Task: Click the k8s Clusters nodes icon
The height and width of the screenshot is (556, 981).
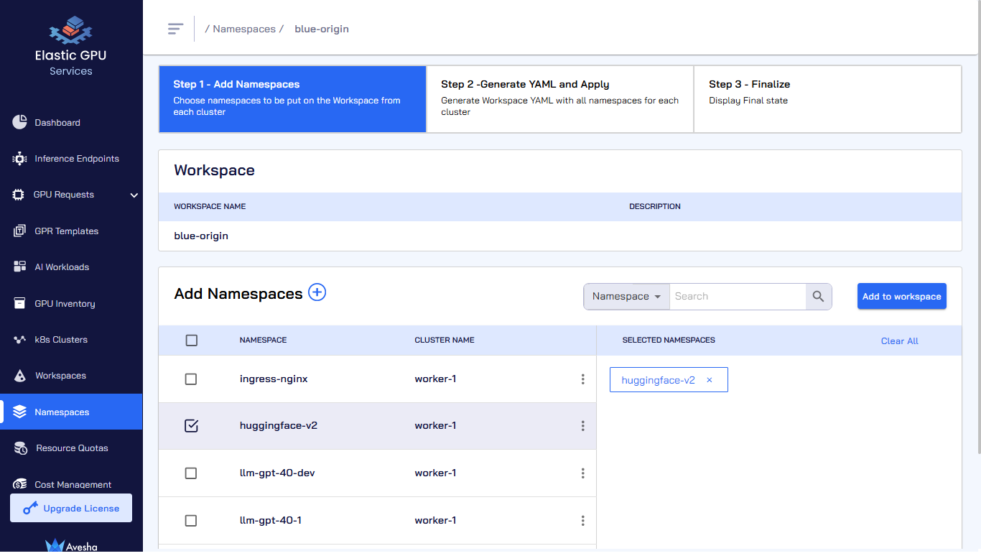Action: pos(19,340)
